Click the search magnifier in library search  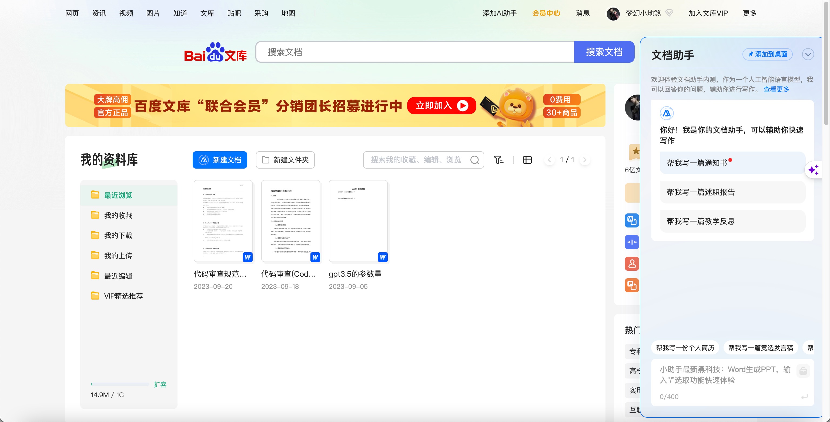pyautogui.click(x=474, y=160)
